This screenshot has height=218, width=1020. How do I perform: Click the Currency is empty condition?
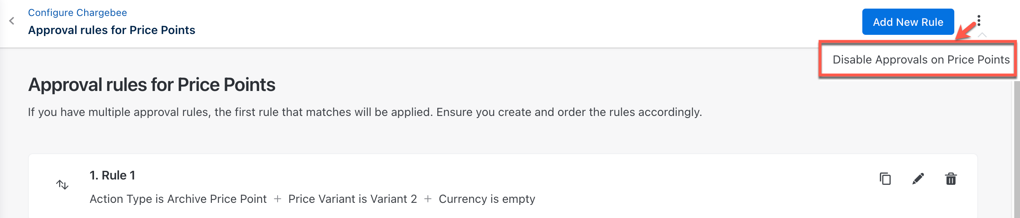pyautogui.click(x=487, y=199)
